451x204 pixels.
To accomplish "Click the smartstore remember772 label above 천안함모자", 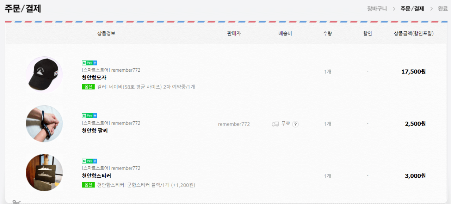I will pyautogui.click(x=111, y=70).
